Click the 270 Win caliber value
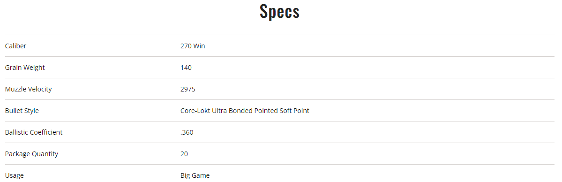Screen dimensions: 562x182 (x=193, y=46)
